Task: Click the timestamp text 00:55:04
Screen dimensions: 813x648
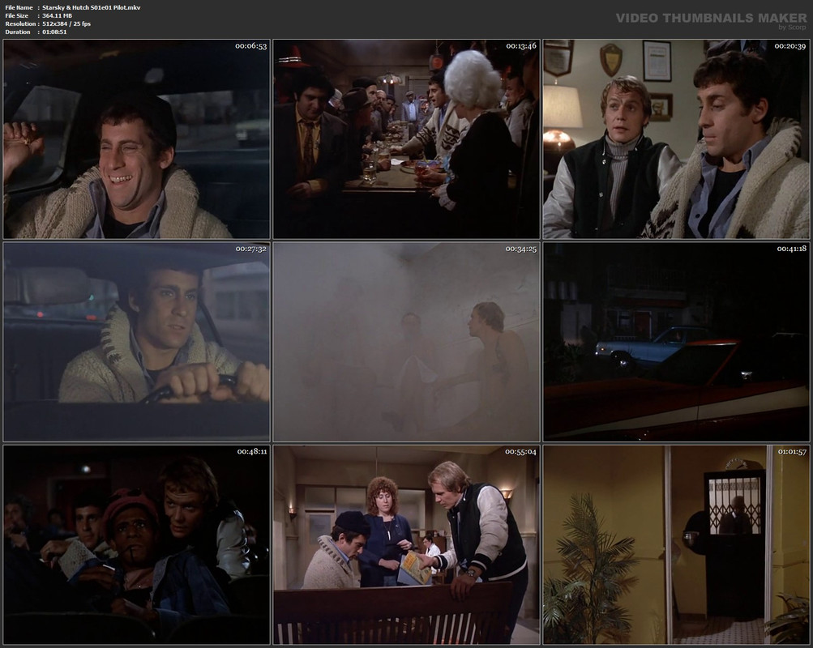Action: (521, 452)
